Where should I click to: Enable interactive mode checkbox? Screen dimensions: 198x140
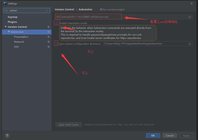[57, 23]
